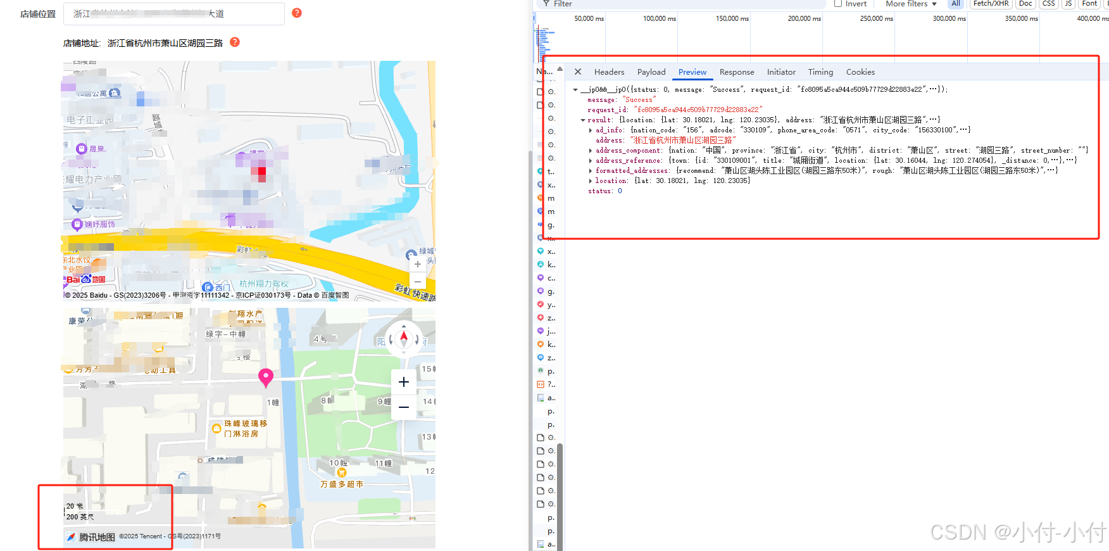1109x551 pixels.
Task: Click the message: "Success" line
Action: 622,100
